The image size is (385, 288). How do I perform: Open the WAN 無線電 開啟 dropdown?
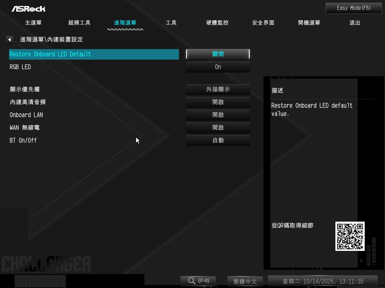[218, 128]
